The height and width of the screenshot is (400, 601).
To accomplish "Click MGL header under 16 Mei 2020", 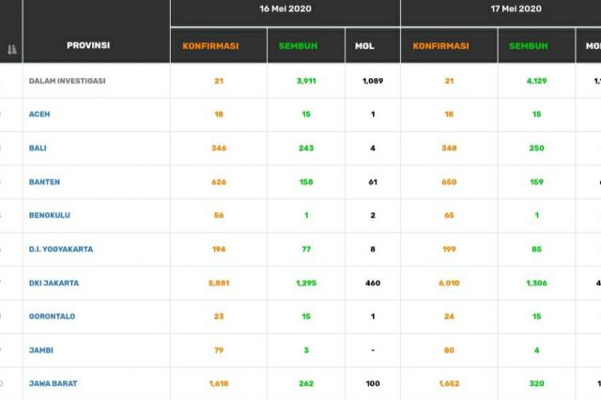I will pyautogui.click(x=363, y=45).
